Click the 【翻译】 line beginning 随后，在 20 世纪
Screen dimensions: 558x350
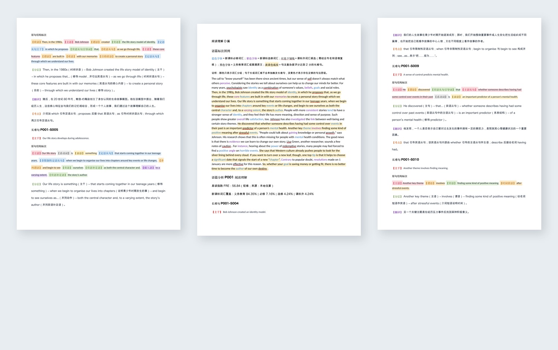(98, 102)
